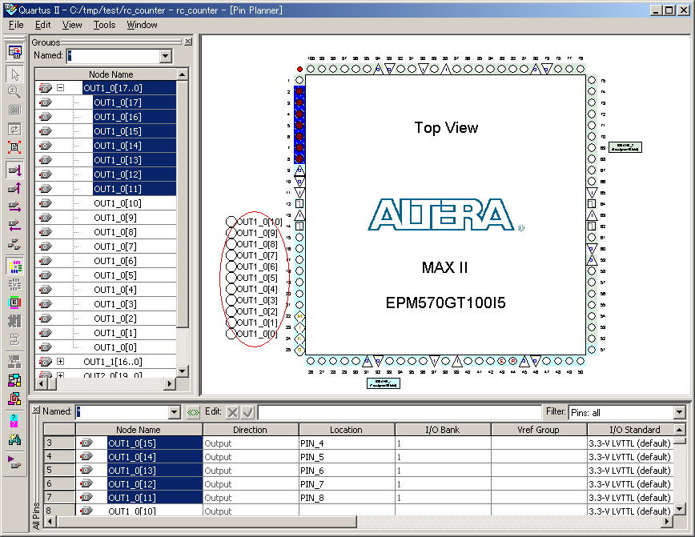
Task: Click the green double-arrow button beside Named
Action: [193, 412]
